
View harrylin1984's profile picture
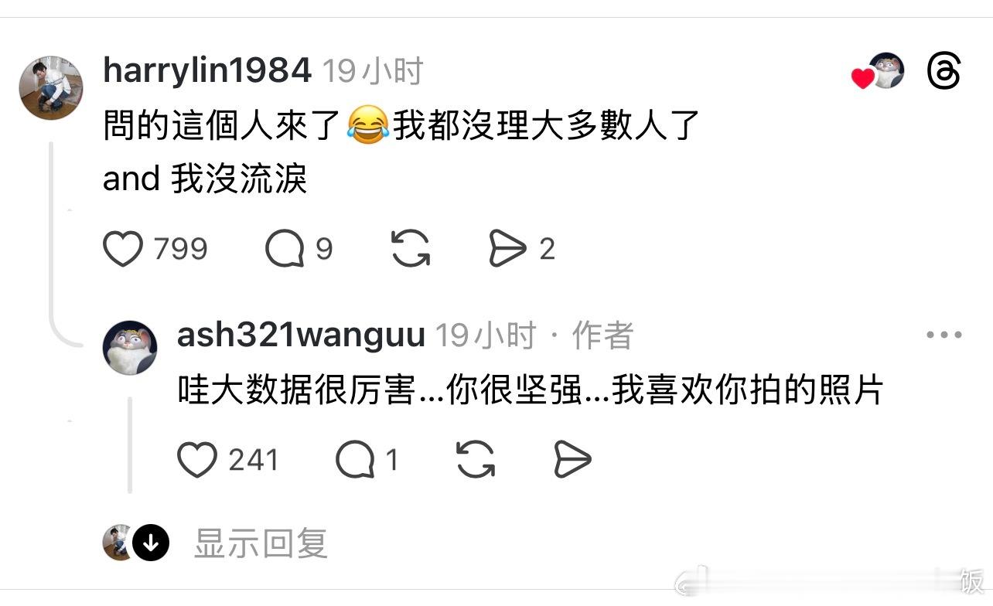tap(51, 87)
